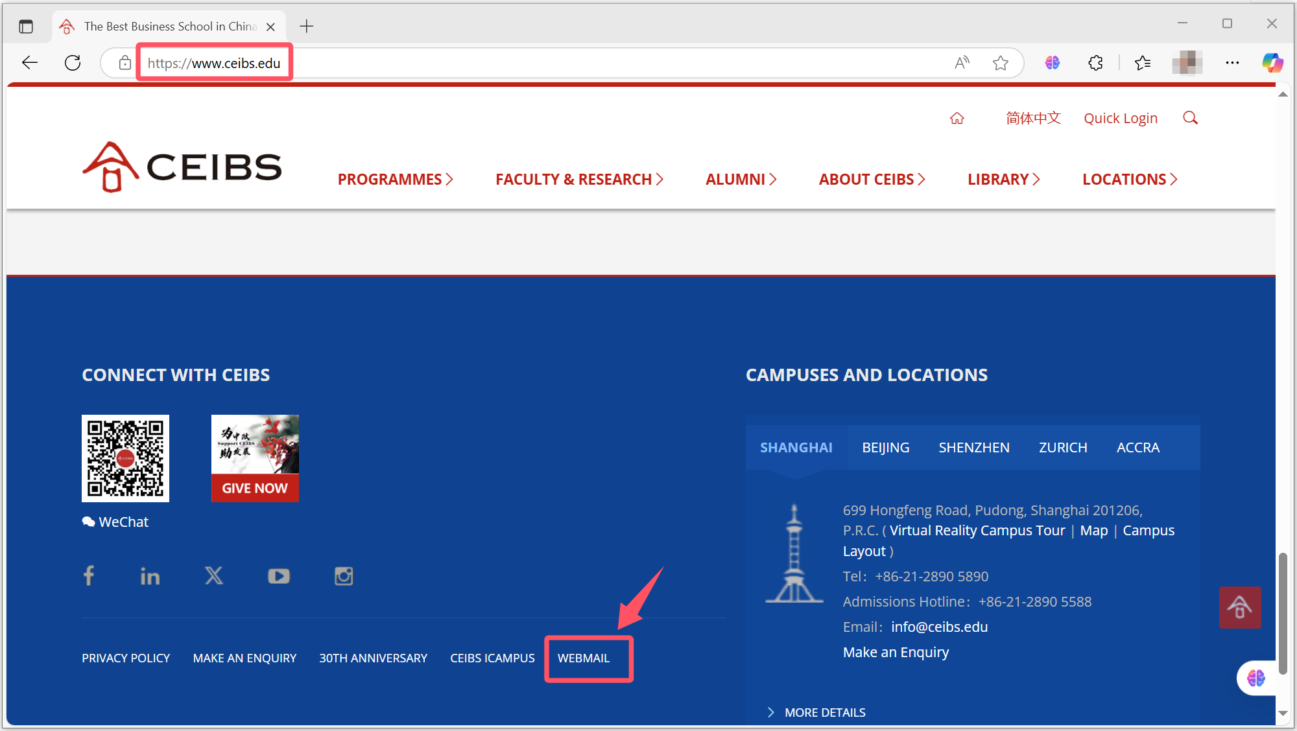
Task: Expand the FACULTY & RESEARCH menu
Action: (580, 180)
